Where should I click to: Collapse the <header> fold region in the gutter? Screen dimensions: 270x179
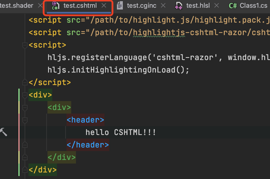click(25, 120)
